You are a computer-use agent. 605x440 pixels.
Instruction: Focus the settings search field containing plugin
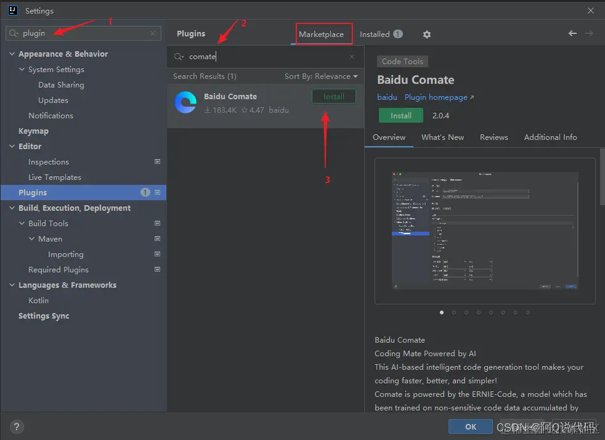[x=83, y=33]
